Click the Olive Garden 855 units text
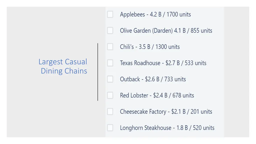This screenshot has height=144, width=256. point(166,30)
